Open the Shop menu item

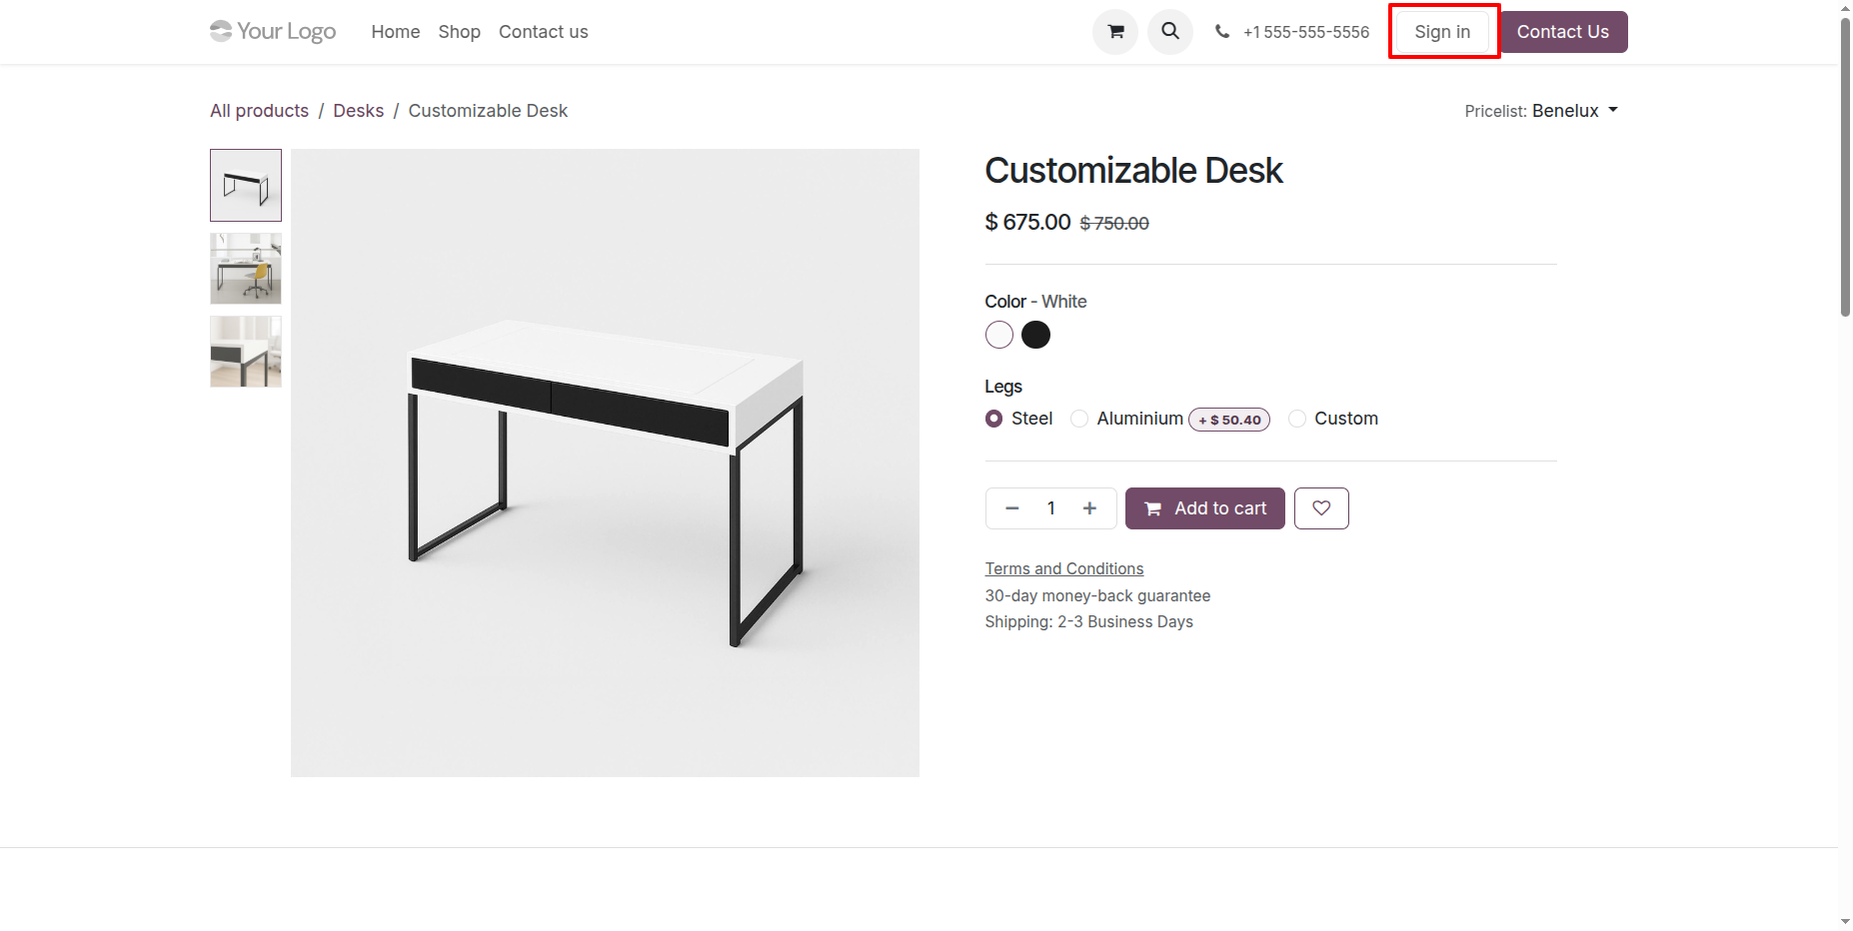(x=459, y=32)
